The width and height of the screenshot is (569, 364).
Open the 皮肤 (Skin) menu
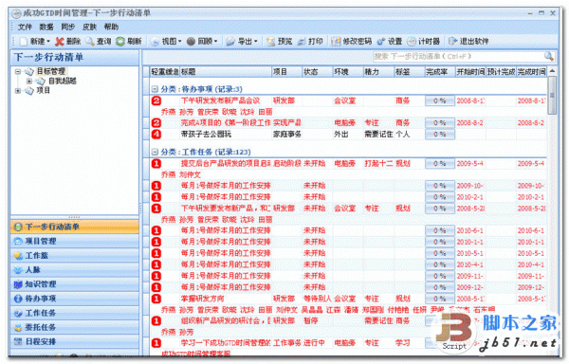click(89, 27)
